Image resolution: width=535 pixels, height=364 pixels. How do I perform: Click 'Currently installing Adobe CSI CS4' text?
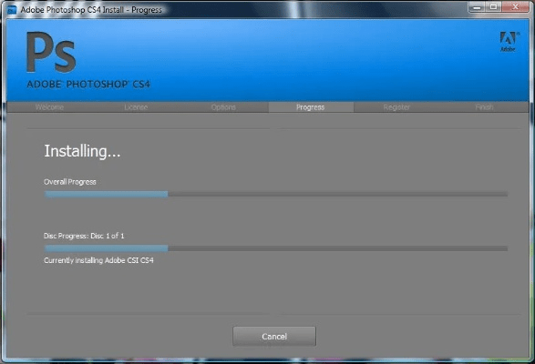[x=98, y=260]
